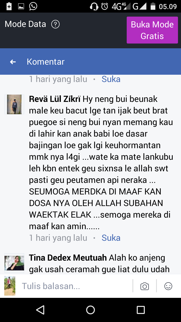Image resolution: width=181 pixels, height=322 pixels.
Task: Focus the Tulis balasan reply field
Action: [75, 286]
